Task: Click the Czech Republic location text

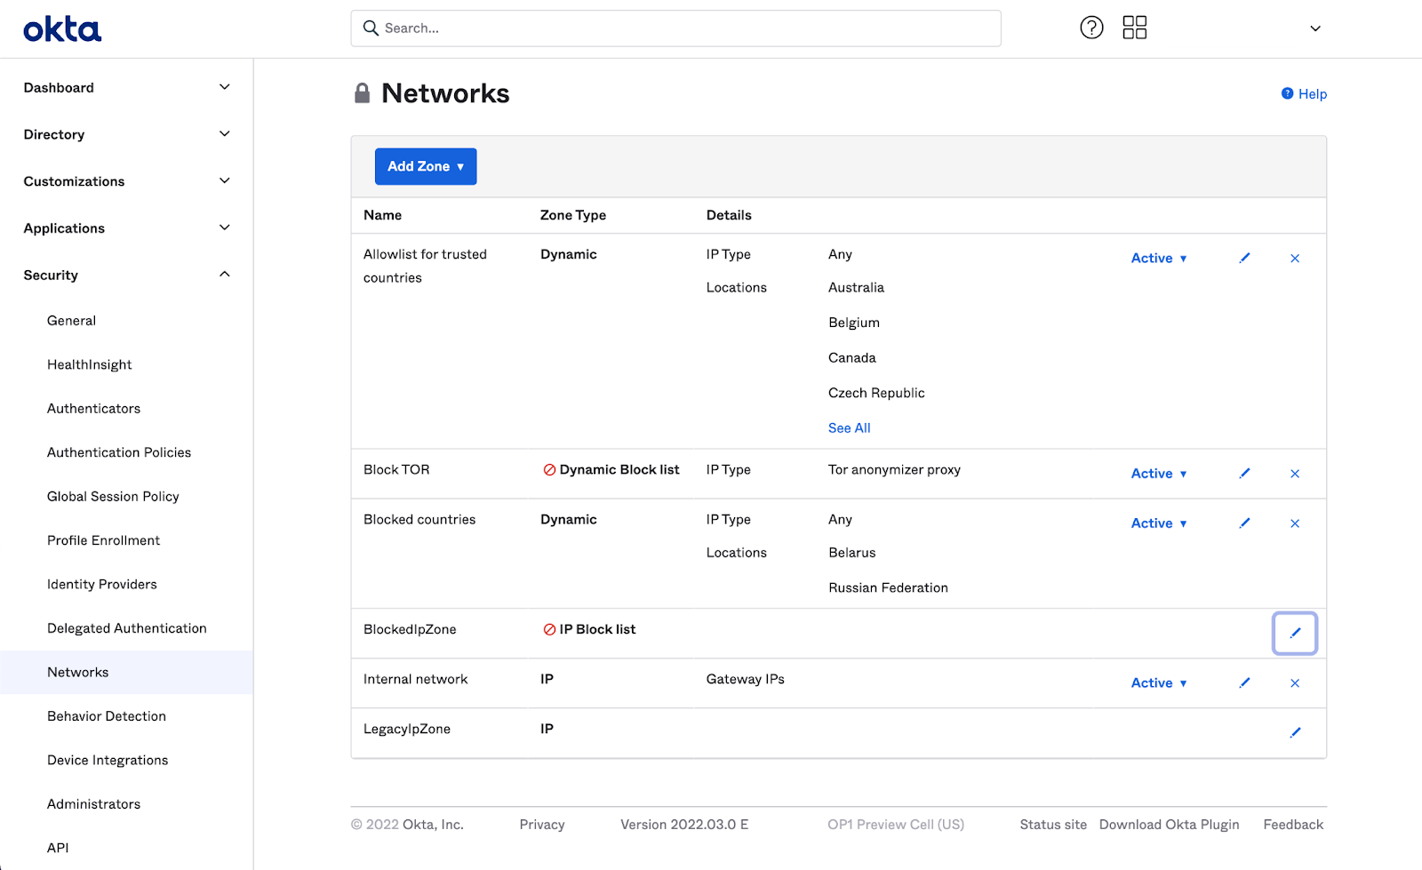Action: [876, 393]
